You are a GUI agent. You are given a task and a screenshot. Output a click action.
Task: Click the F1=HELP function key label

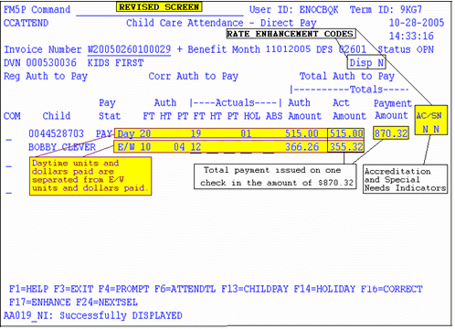coord(28,289)
